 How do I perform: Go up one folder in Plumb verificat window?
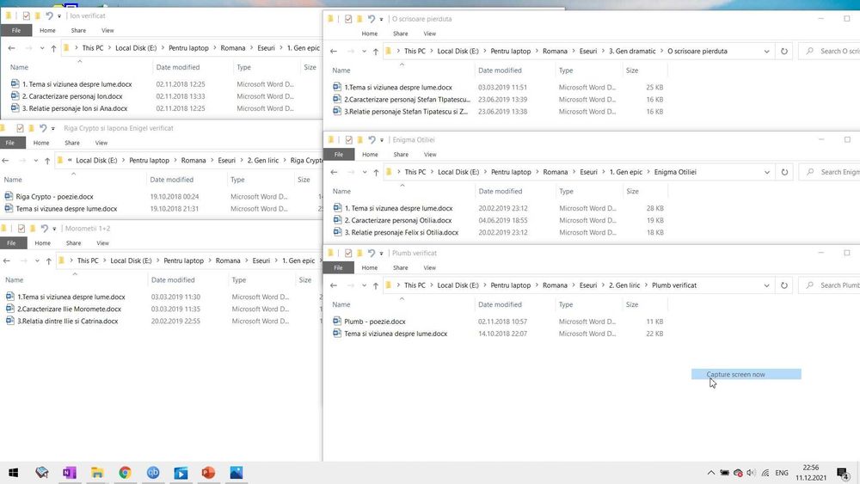click(x=375, y=285)
